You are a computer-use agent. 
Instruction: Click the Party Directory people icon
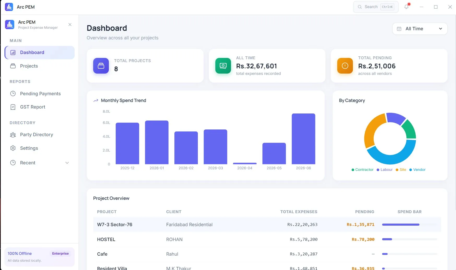[x=13, y=135]
